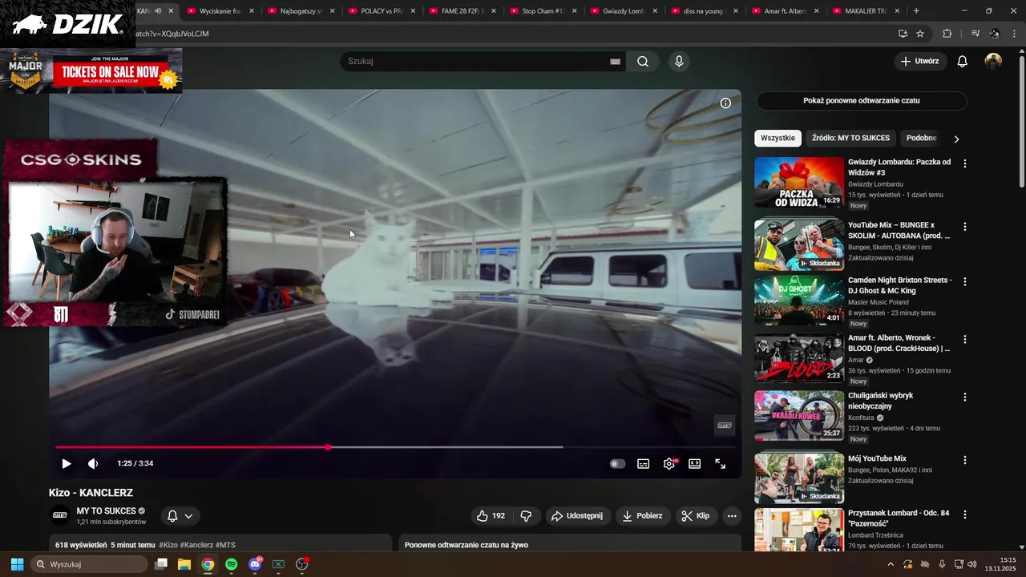This screenshot has width=1026, height=577.
Task: Click the MY TO SUKCES channel avatar
Action: pos(59,515)
